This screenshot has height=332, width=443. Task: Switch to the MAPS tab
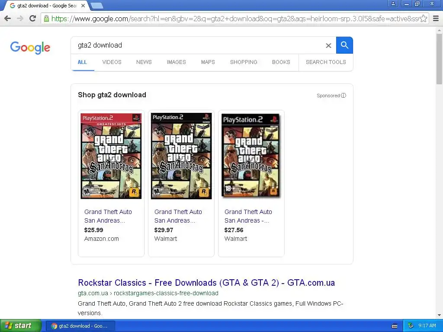pos(208,62)
